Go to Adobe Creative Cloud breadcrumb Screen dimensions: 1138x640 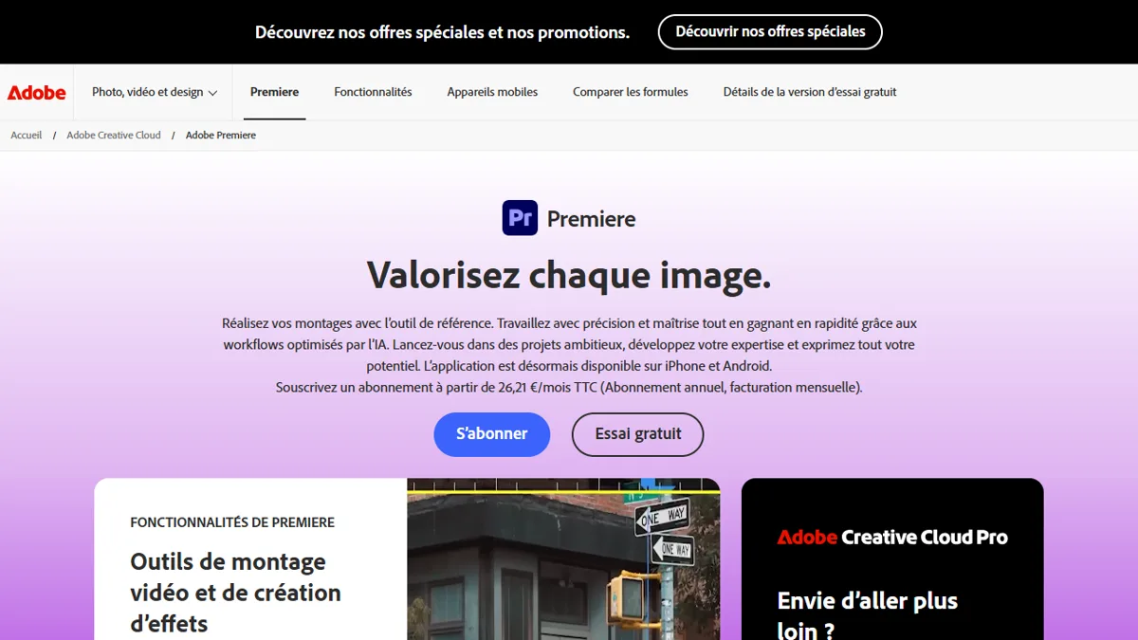click(x=114, y=136)
